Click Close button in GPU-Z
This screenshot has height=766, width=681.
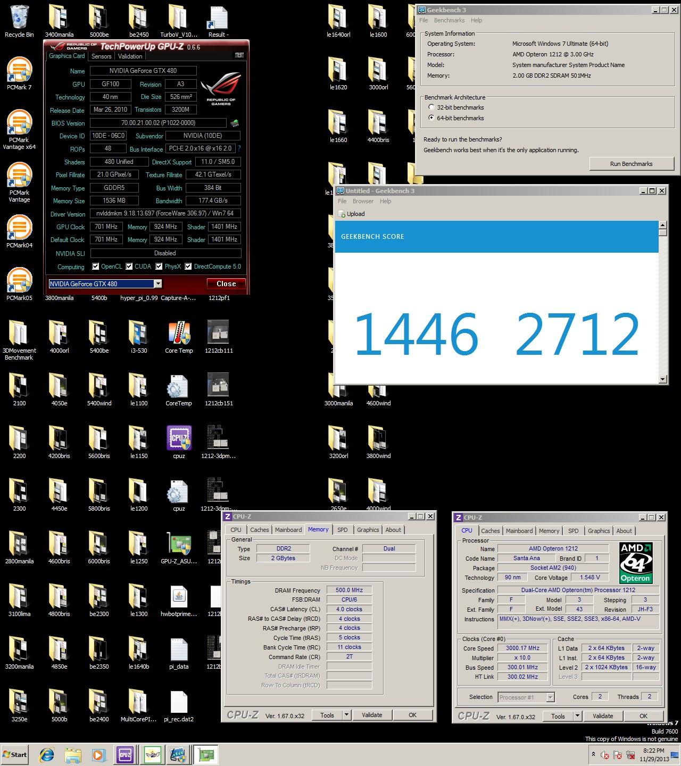[226, 284]
